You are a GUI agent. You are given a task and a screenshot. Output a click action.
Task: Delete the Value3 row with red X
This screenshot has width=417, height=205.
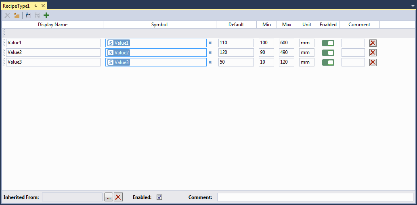click(373, 62)
